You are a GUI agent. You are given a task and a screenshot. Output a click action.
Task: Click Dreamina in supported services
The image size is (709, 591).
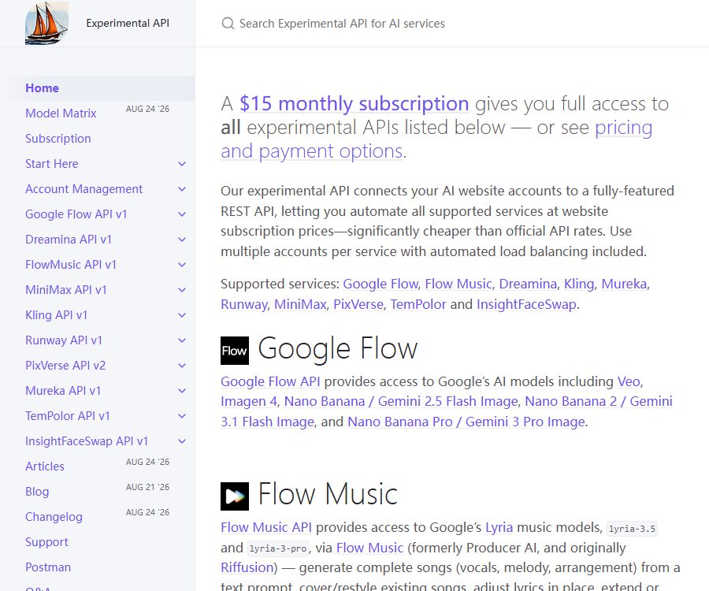pos(528,284)
